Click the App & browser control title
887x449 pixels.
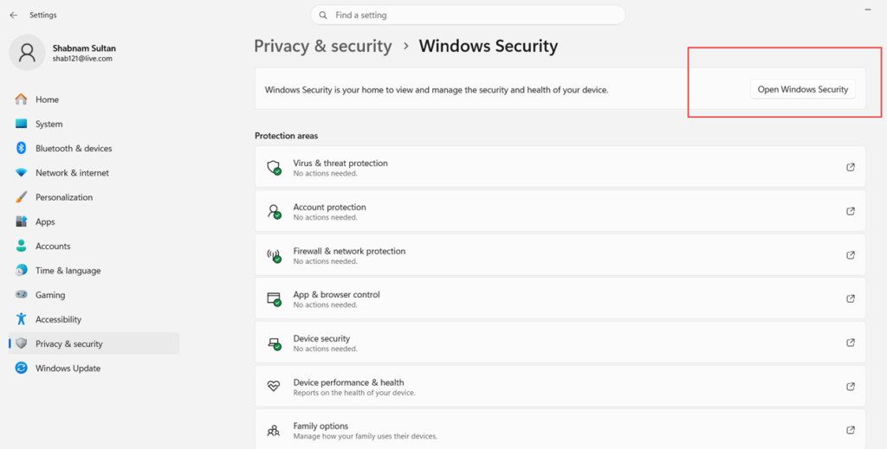(x=337, y=294)
